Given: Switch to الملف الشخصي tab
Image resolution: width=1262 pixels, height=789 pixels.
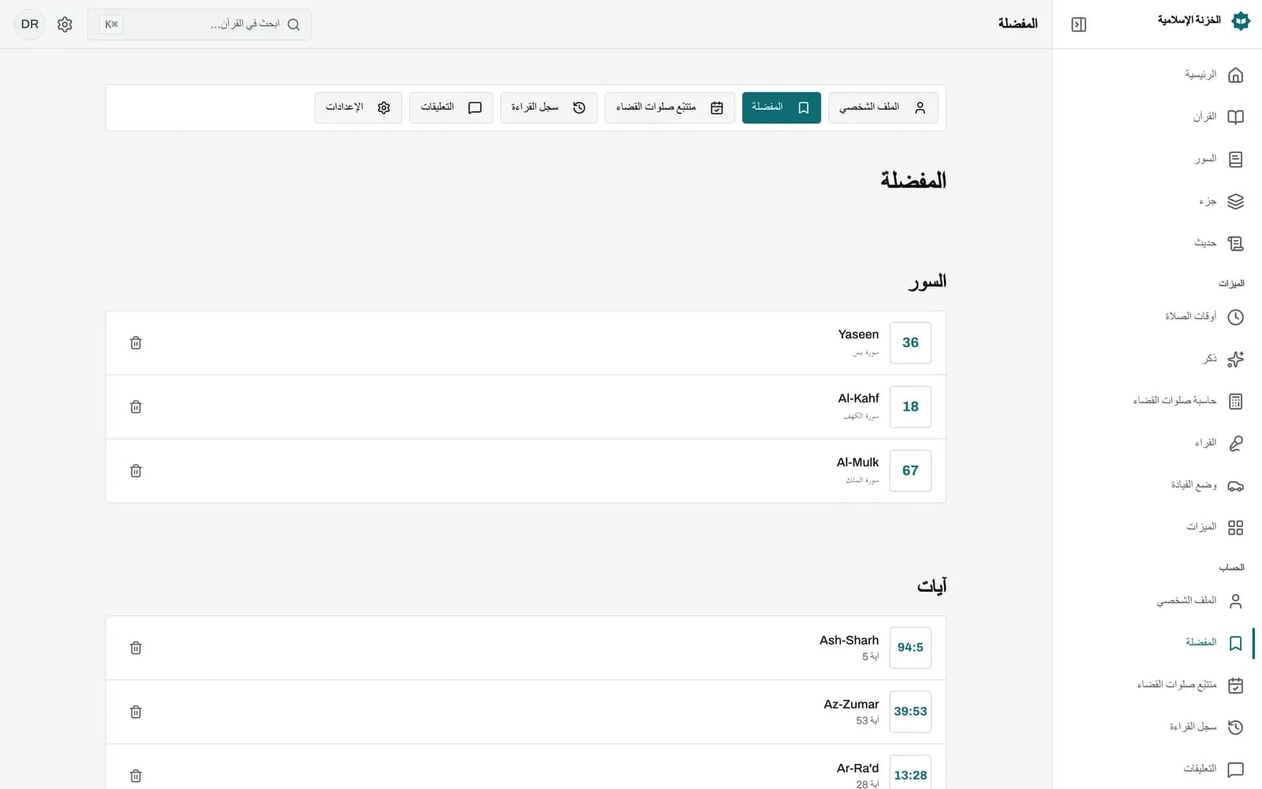Looking at the screenshot, I should click(883, 107).
